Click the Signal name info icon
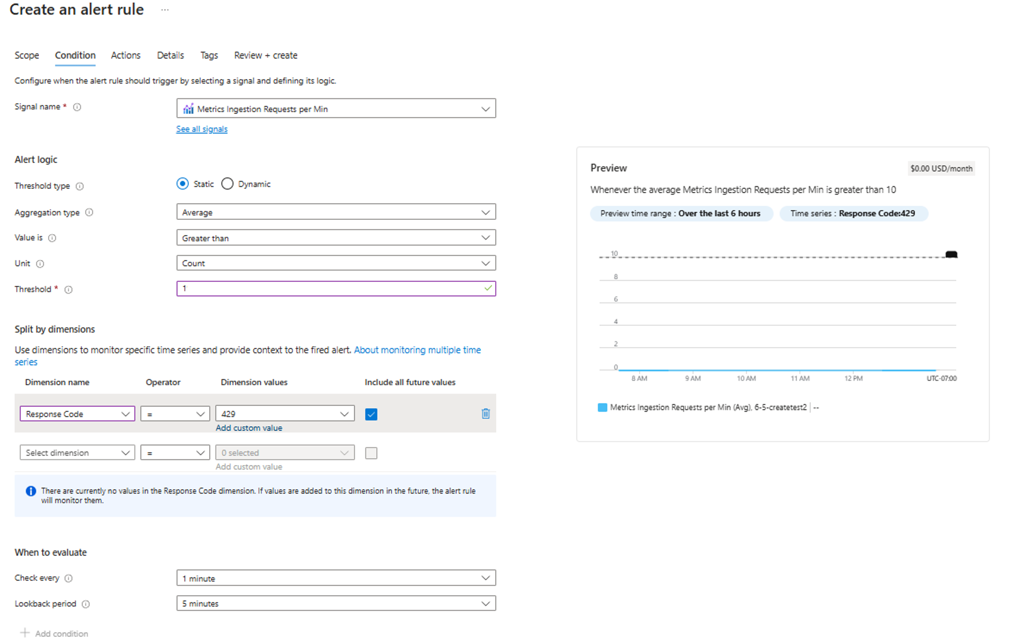Image resolution: width=1026 pixels, height=641 pixels. click(77, 107)
